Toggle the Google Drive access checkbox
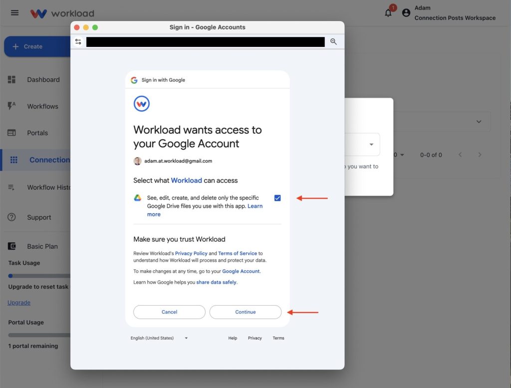Viewport: 511px width, 388px height. pos(277,198)
